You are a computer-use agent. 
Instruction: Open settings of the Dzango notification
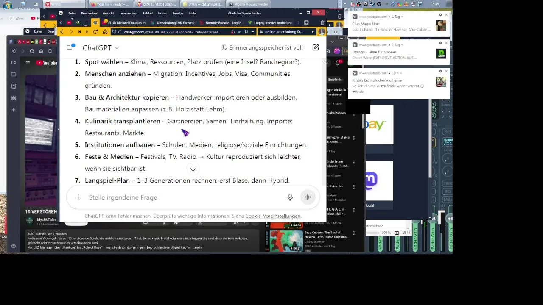point(440,43)
